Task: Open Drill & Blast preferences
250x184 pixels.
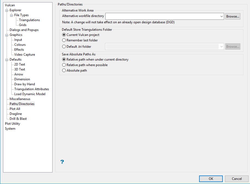Action: tap(18, 119)
